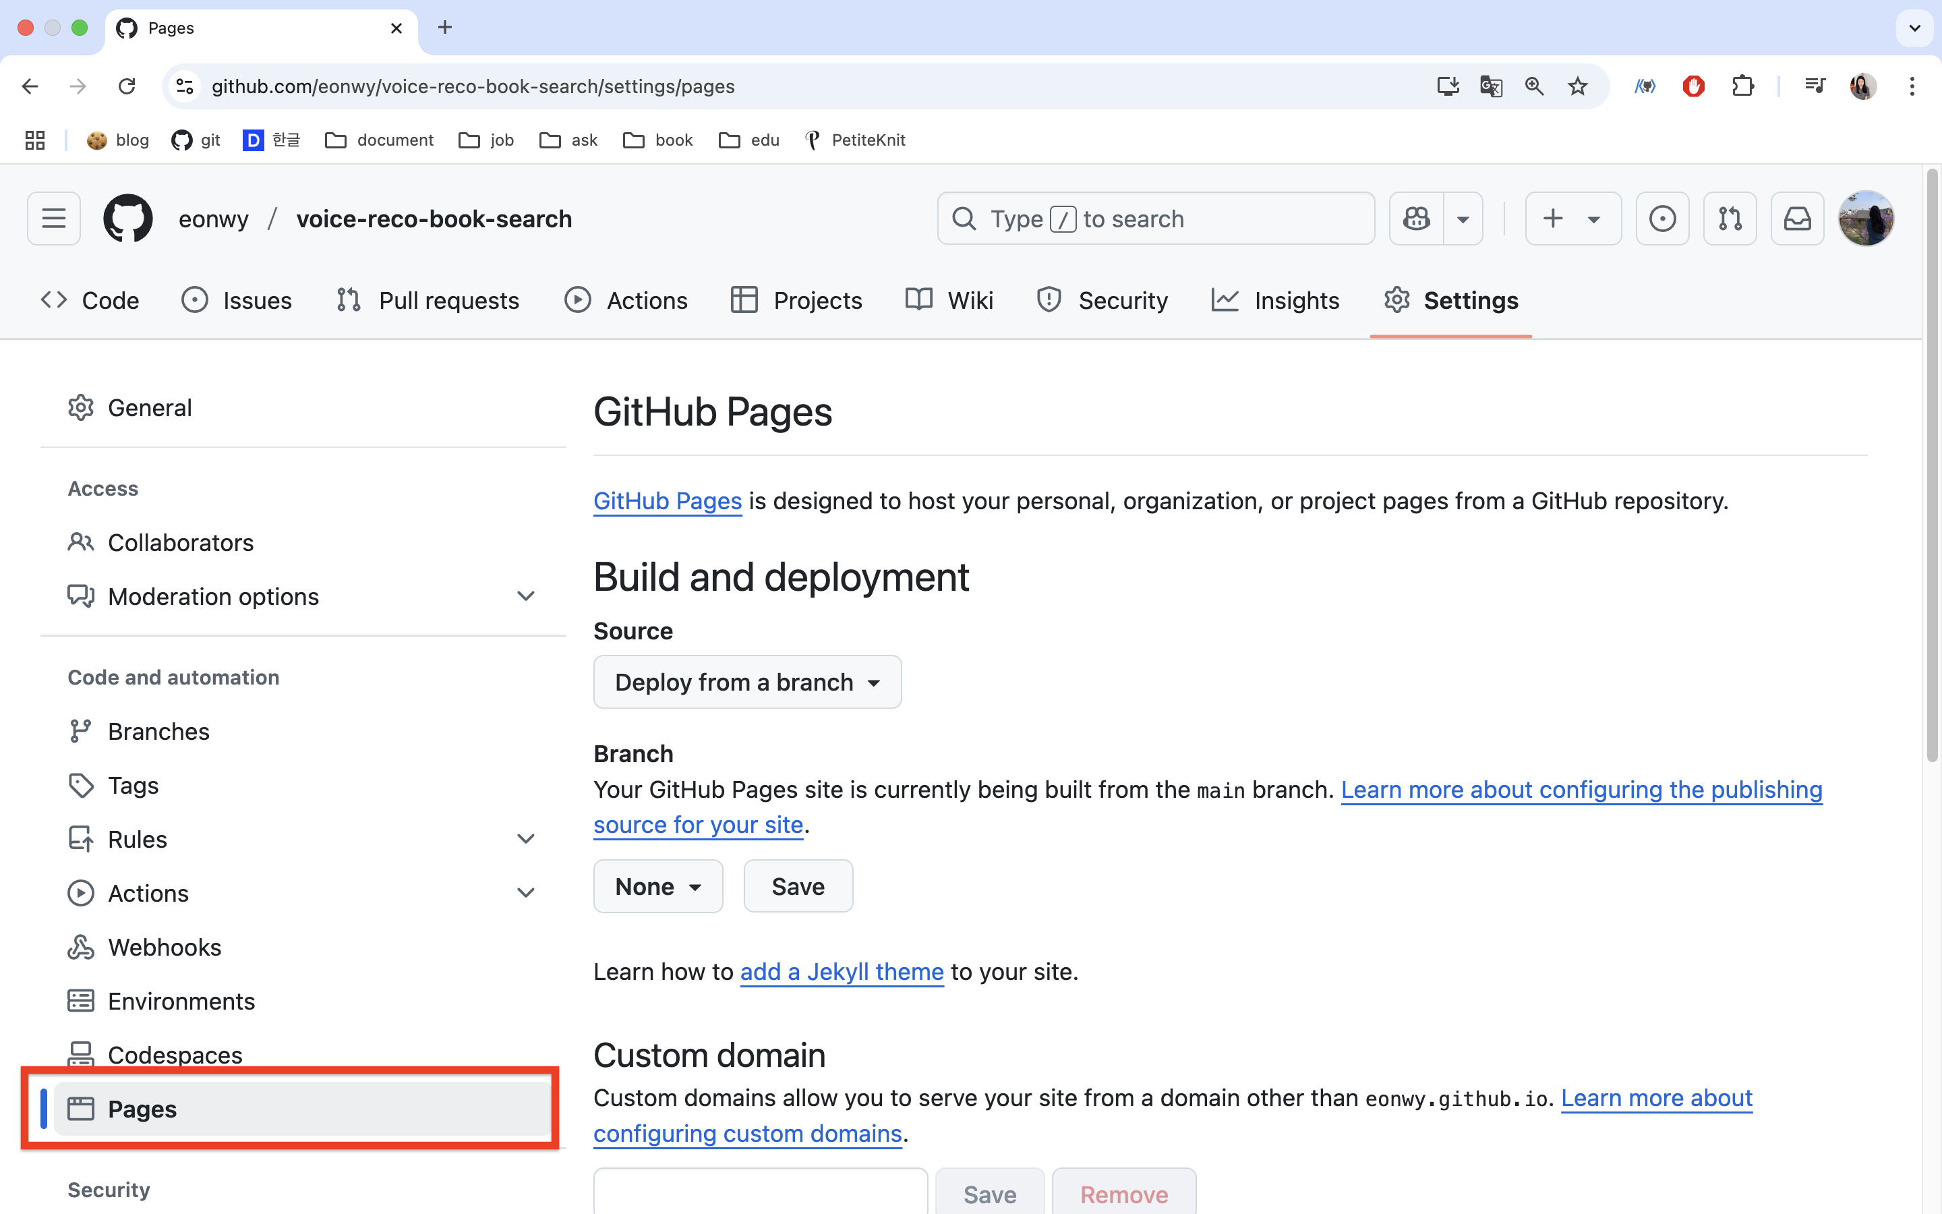Expand the Rules sidebar section
The width and height of the screenshot is (1942, 1214).
[526, 839]
